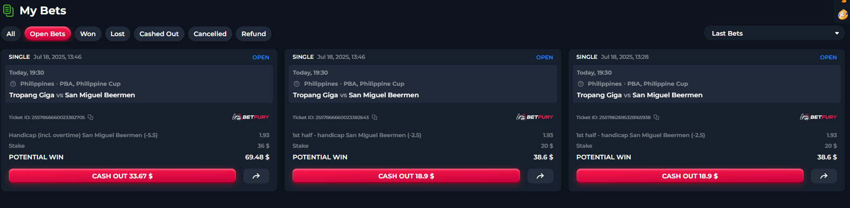The width and height of the screenshot is (850, 208).
Task: Click the BetFury logo on the first ticket
Action: click(251, 117)
